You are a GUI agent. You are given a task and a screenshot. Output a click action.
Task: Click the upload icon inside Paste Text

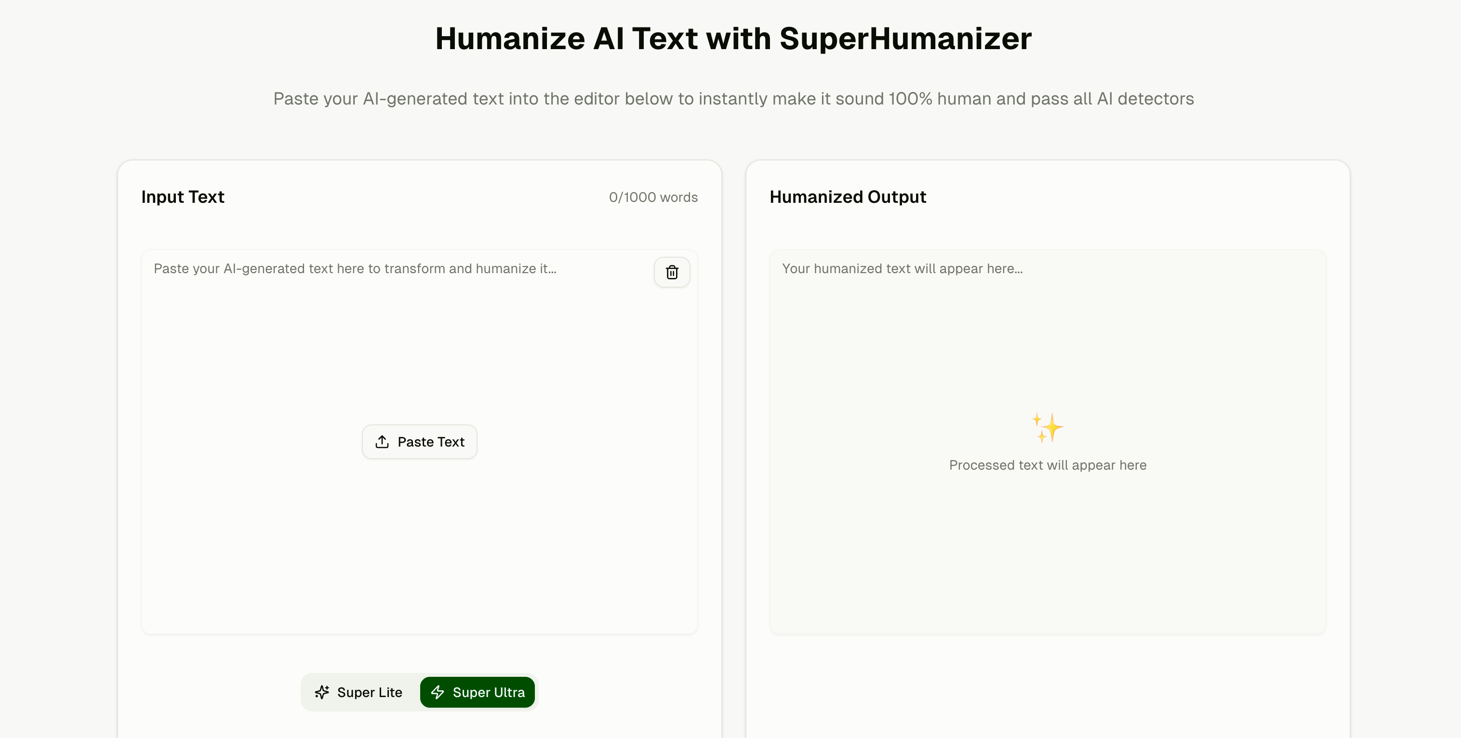click(383, 442)
